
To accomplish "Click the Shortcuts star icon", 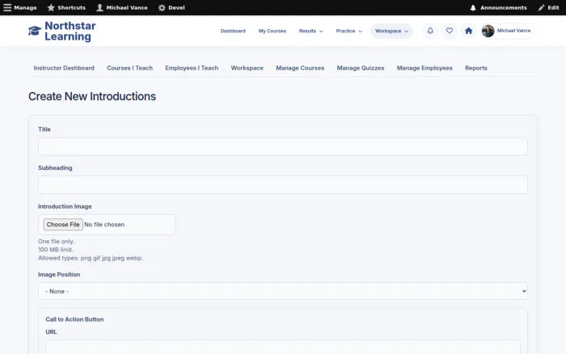I will click(51, 7).
